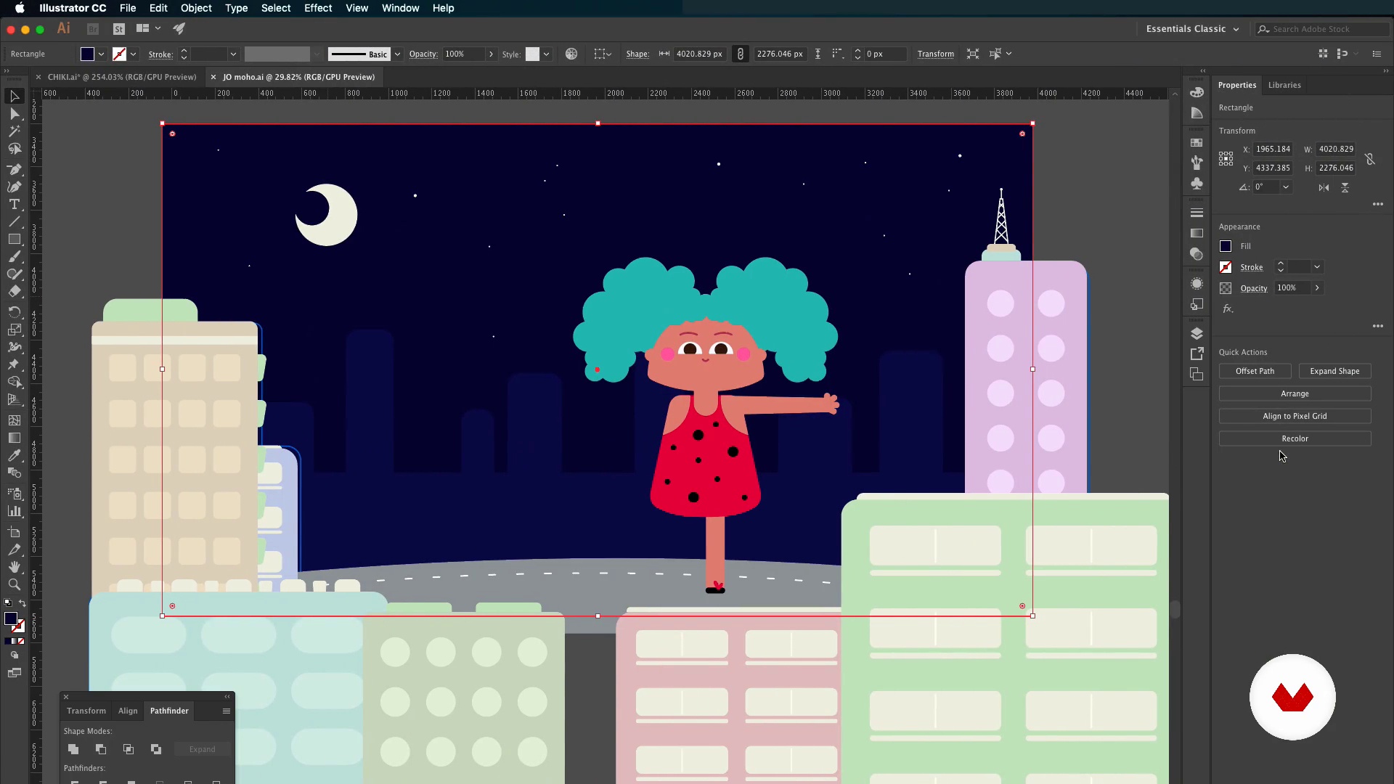
Task: Open the Asset Export panel icon
Action: [1197, 354]
